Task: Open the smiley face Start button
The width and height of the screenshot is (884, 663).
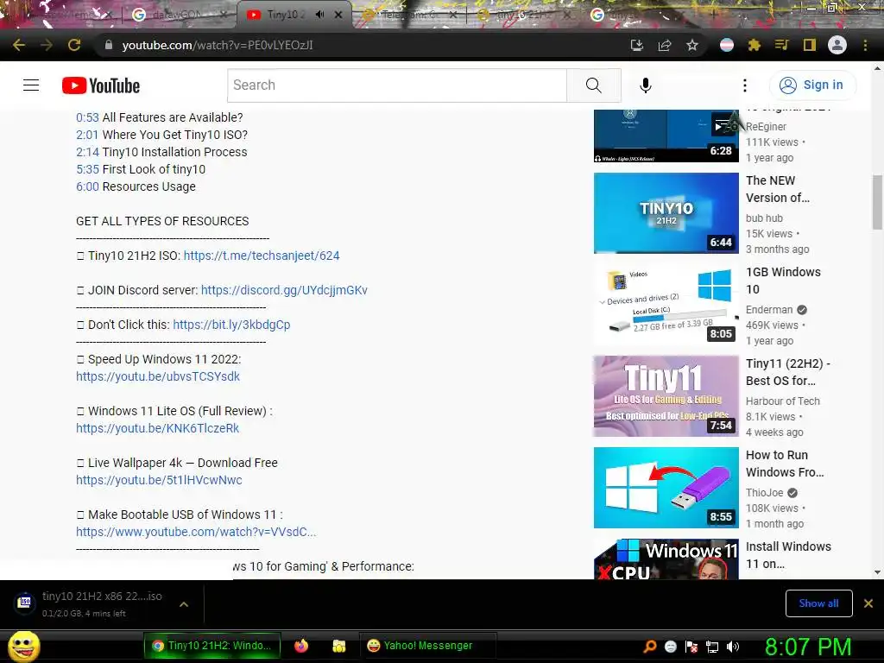Action: click(23, 646)
